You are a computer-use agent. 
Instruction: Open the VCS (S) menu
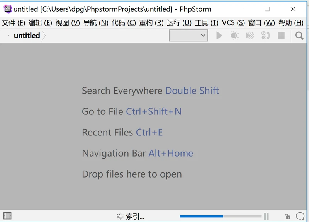[233, 23]
